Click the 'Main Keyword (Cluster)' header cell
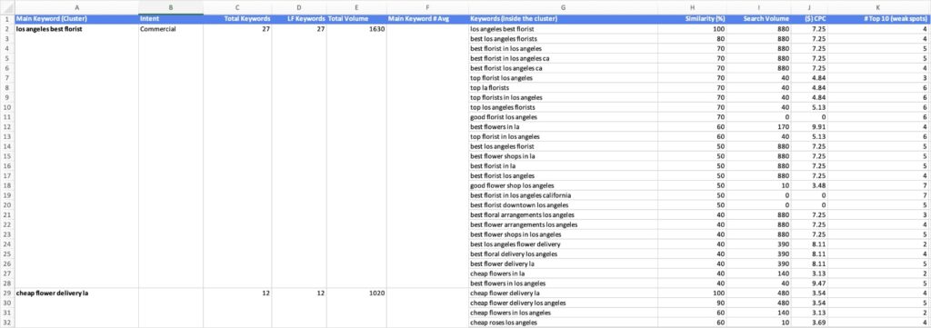The height and width of the screenshot is (328, 931). point(76,19)
